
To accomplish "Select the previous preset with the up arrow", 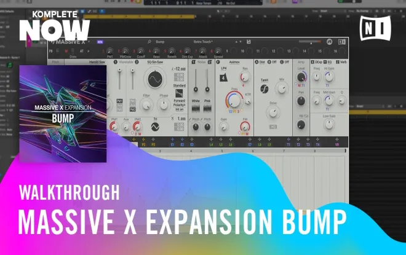I will 236,42.
